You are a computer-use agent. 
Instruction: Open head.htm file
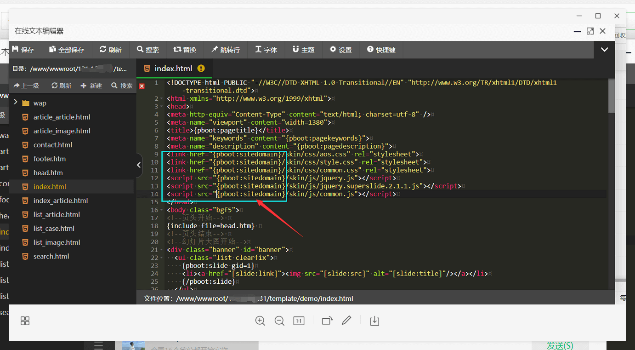[48, 172]
